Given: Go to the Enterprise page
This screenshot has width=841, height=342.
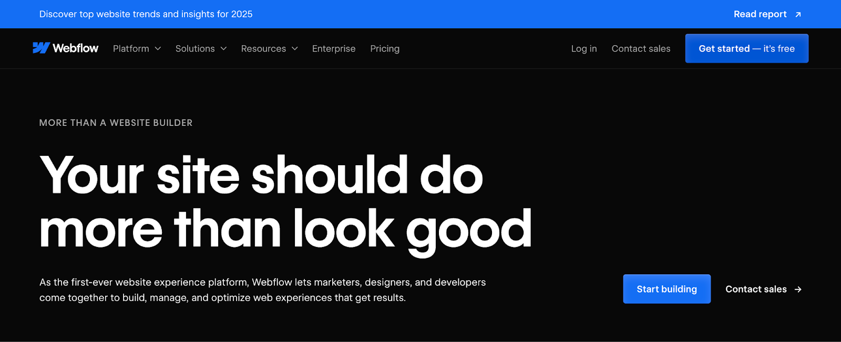Looking at the screenshot, I should click(334, 49).
